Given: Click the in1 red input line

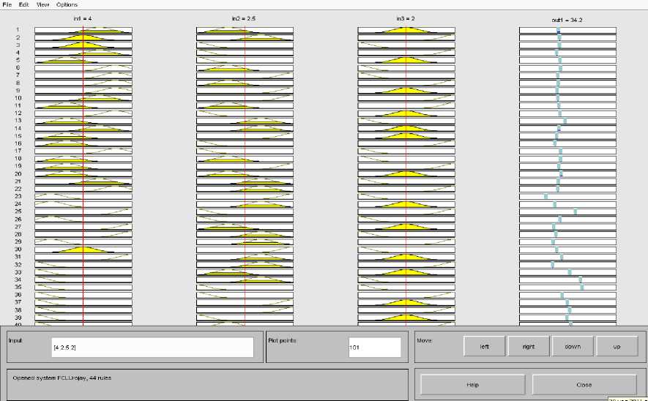Looking at the screenshot, I should [x=83, y=176].
